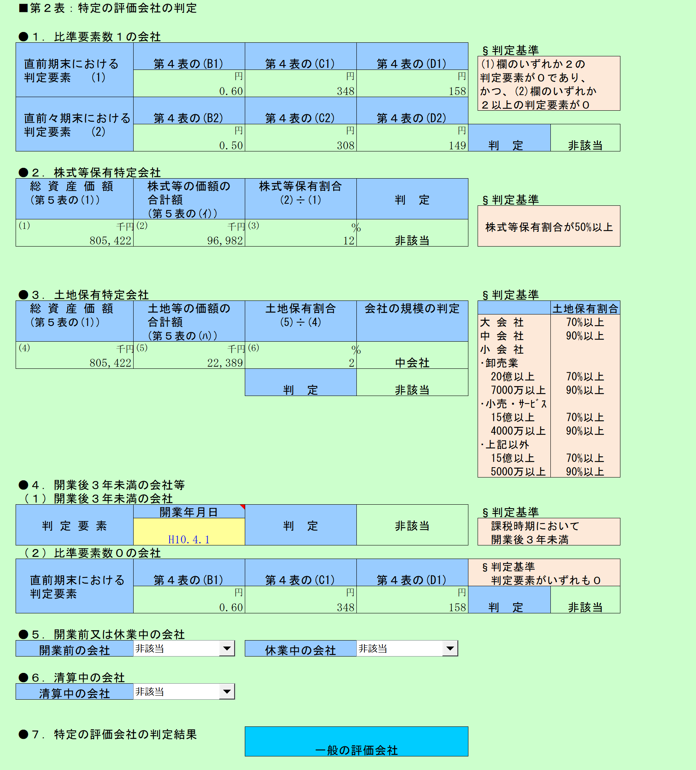Screen dimensions: 696x770
Task: Click the 上記以外 criteria heading
Action: pos(505,444)
